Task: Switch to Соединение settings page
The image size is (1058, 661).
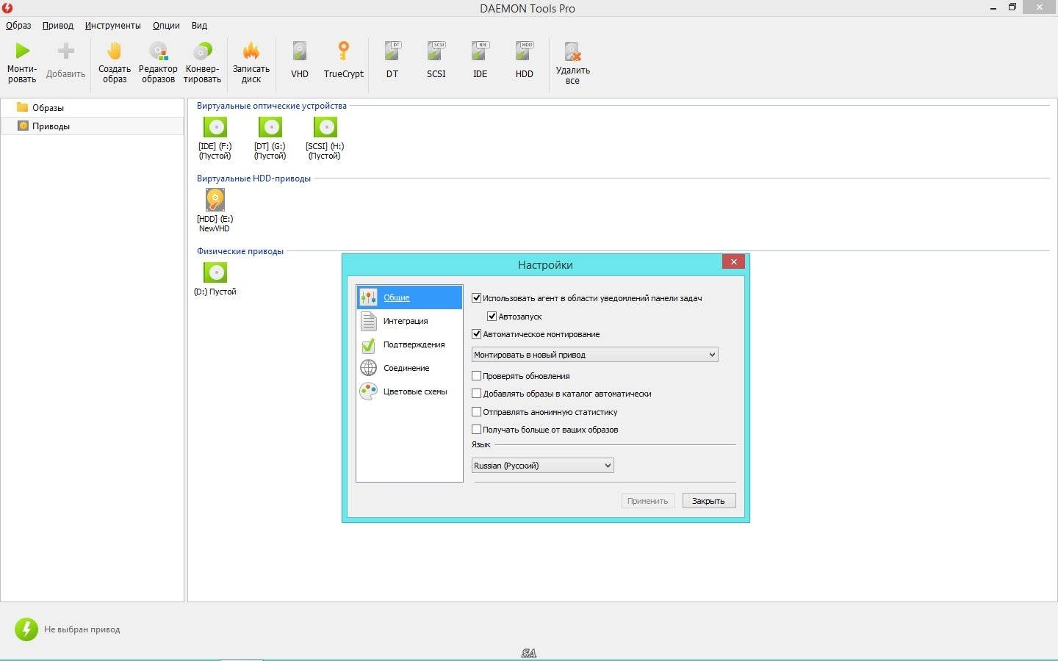Action: (x=410, y=368)
